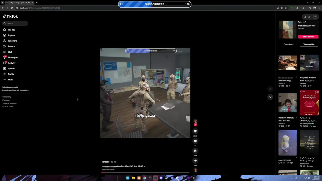Open the TikTok home logo

10,16
